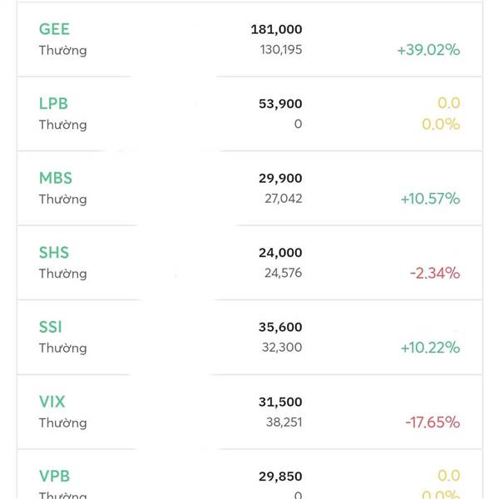Open the LPB stock ticker
This screenshot has height=499, width=499.
click(53, 104)
